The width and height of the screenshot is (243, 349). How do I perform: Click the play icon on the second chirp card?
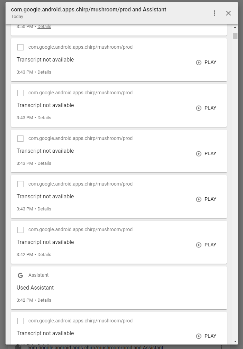[x=198, y=108]
